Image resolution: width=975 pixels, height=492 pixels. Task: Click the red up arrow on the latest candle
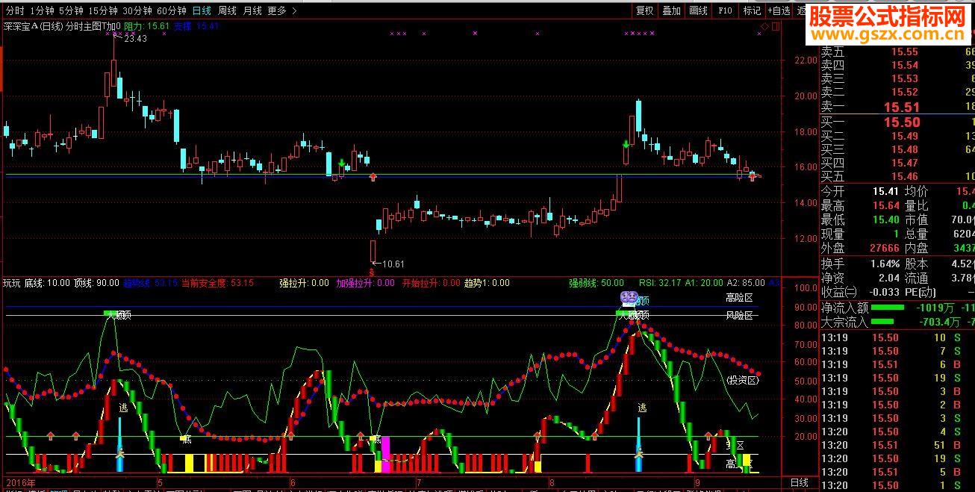(752, 176)
